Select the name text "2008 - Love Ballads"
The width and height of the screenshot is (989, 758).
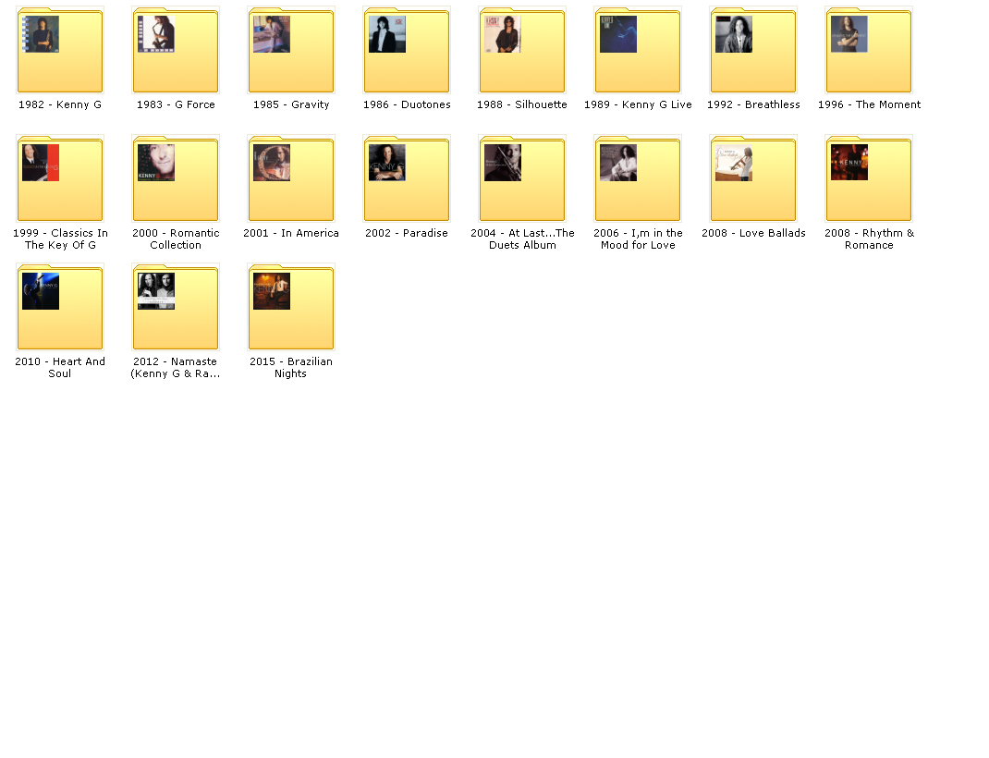[753, 233]
